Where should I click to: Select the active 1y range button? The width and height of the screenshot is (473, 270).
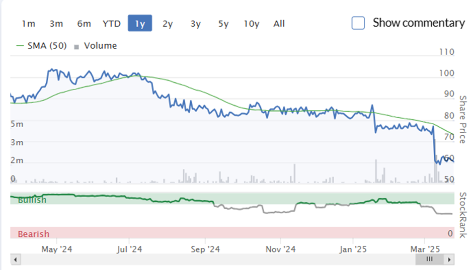click(140, 23)
